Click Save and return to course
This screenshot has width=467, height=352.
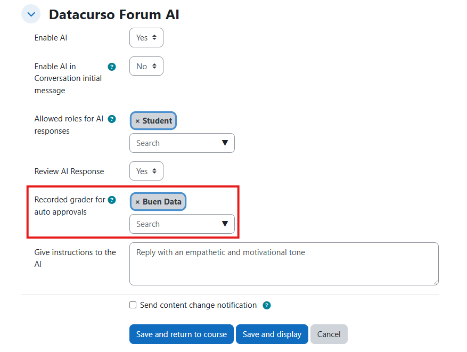point(181,334)
